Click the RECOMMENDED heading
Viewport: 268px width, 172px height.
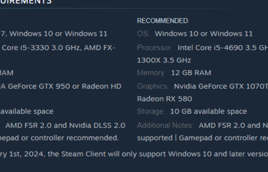pos(163,21)
